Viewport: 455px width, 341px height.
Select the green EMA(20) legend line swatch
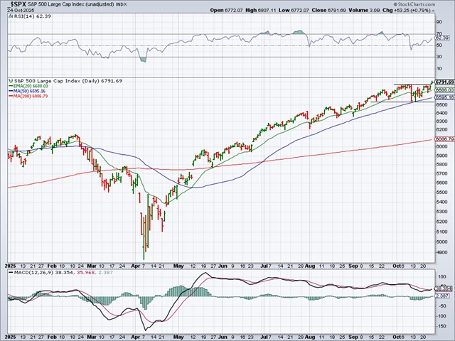(x=11, y=86)
